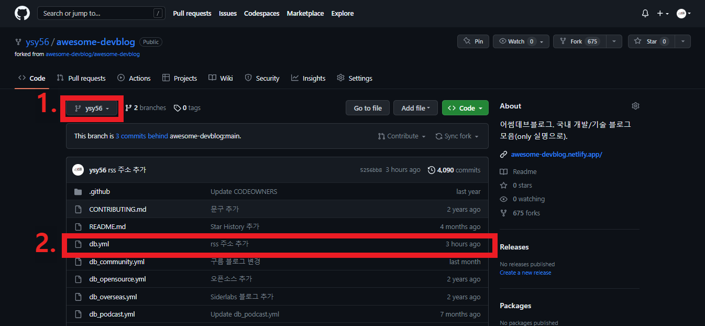Click the .github folder icon
The width and height of the screenshot is (705, 326).
tap(78, 192)
